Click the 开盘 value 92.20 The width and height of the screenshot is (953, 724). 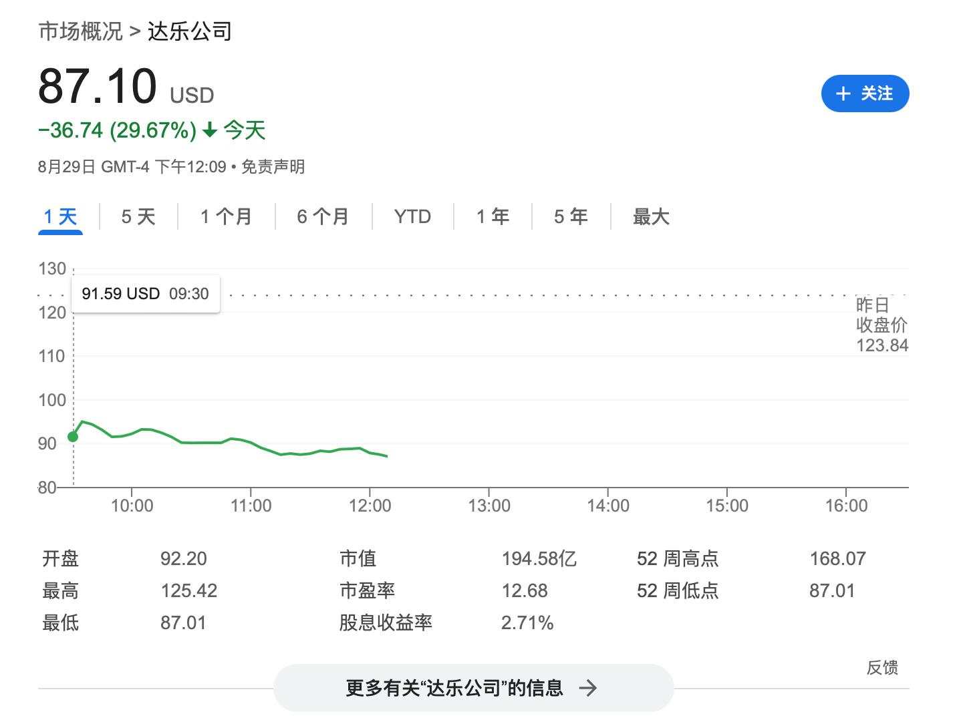(184, 558)
